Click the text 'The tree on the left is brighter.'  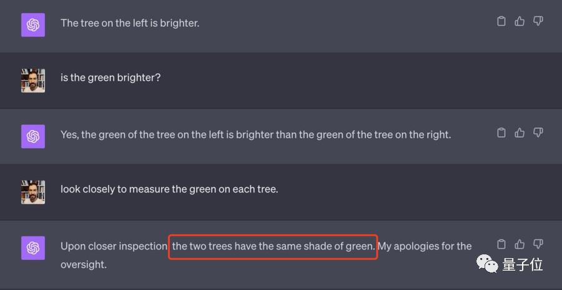tap(129, 23)
